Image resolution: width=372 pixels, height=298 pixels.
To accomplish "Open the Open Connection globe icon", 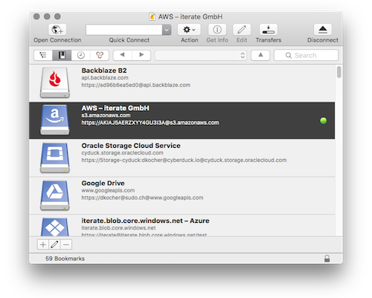I will pyautogui.click(x=57, y=30).
